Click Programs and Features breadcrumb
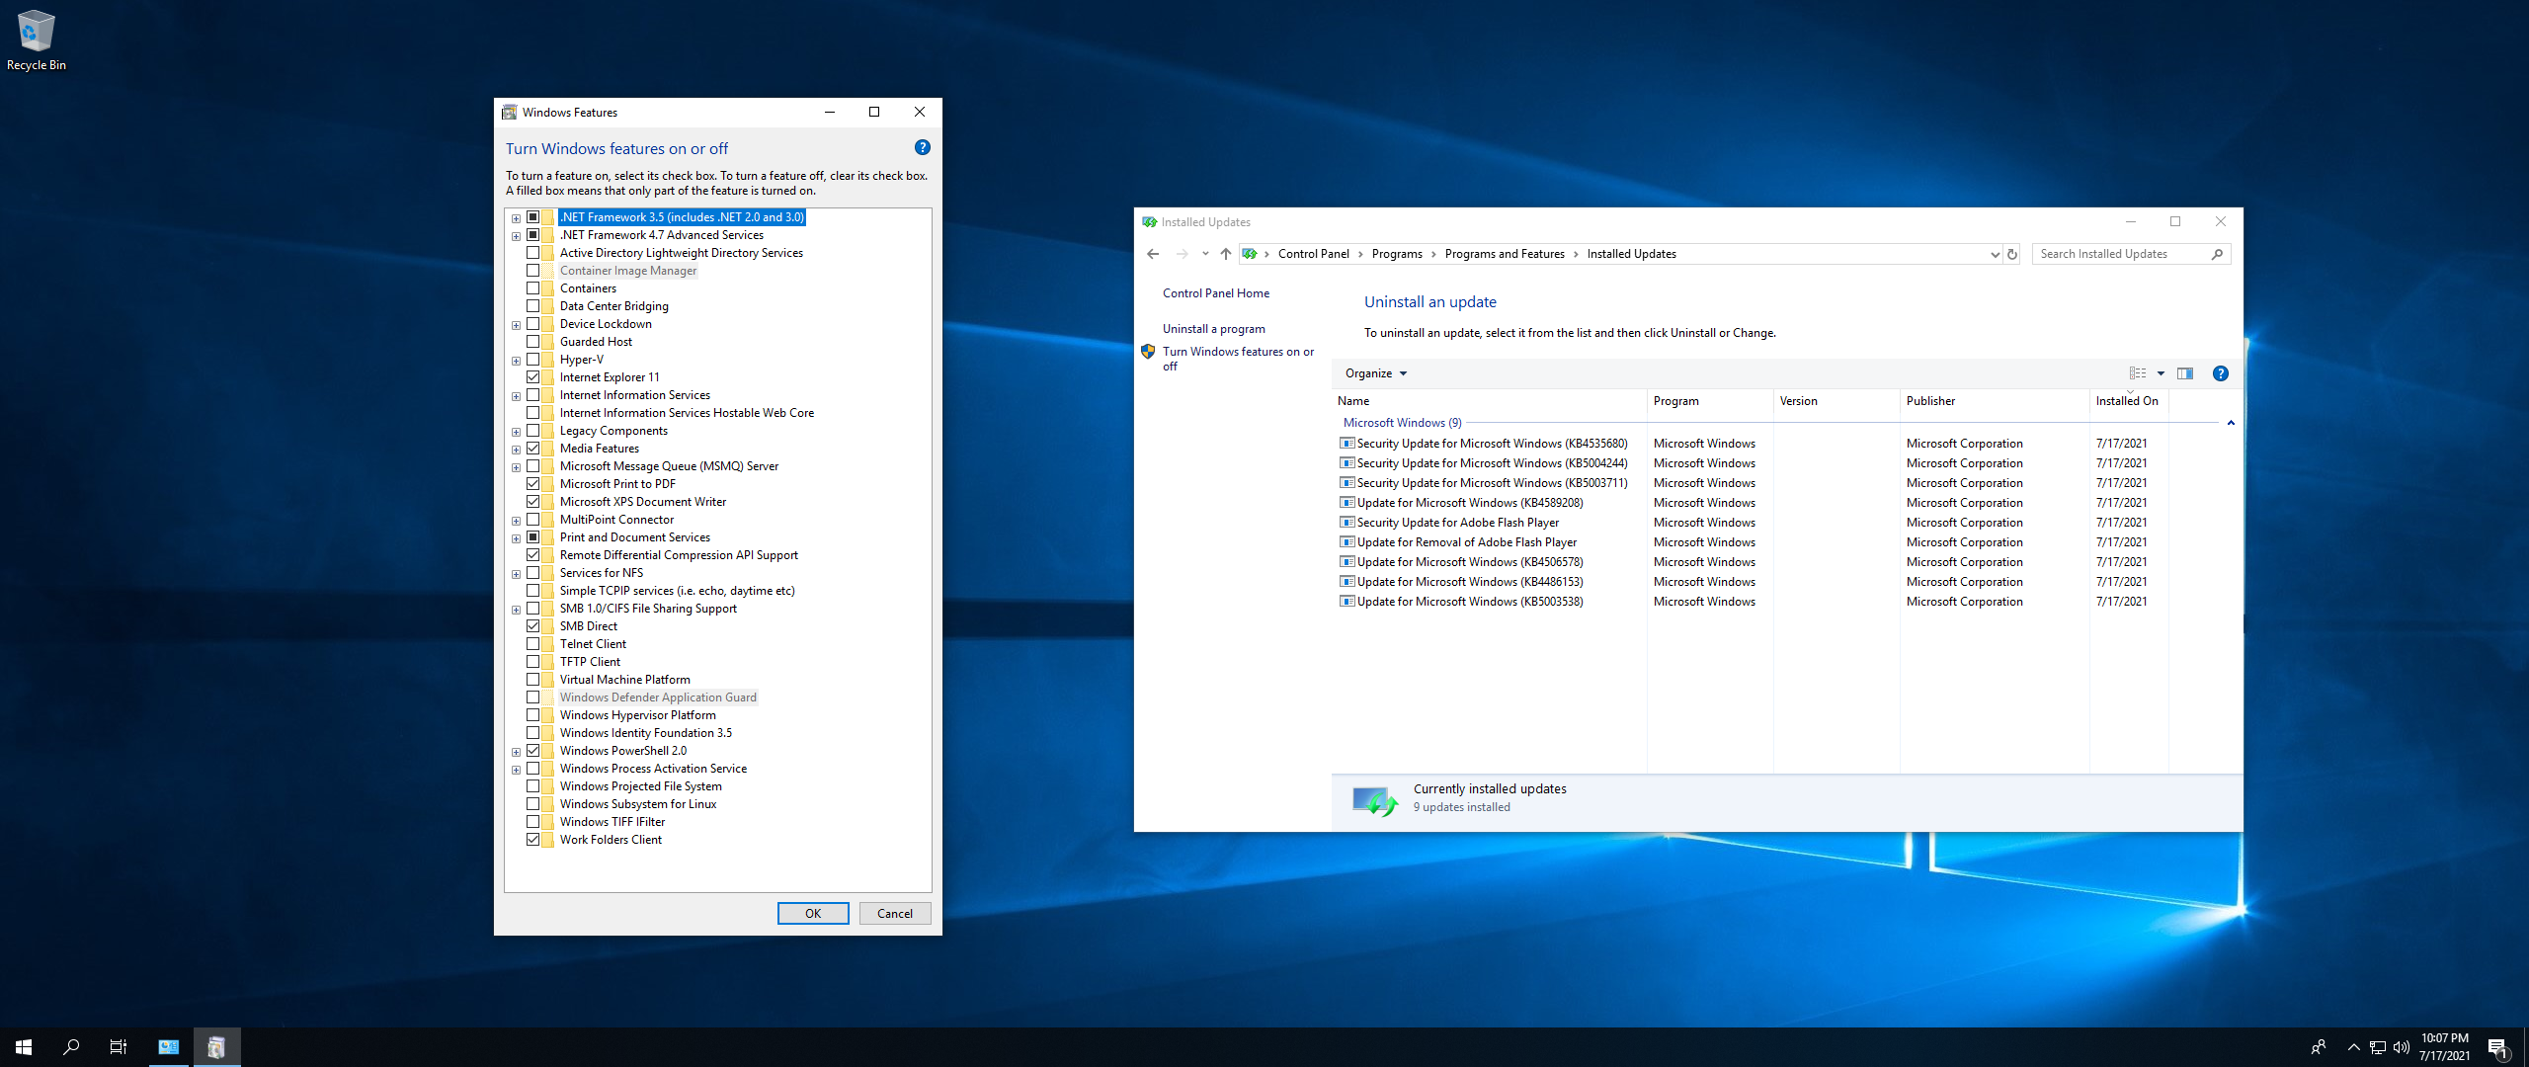The width and height of the screenshot is (2529, 1067). (x=1505, y=254)
